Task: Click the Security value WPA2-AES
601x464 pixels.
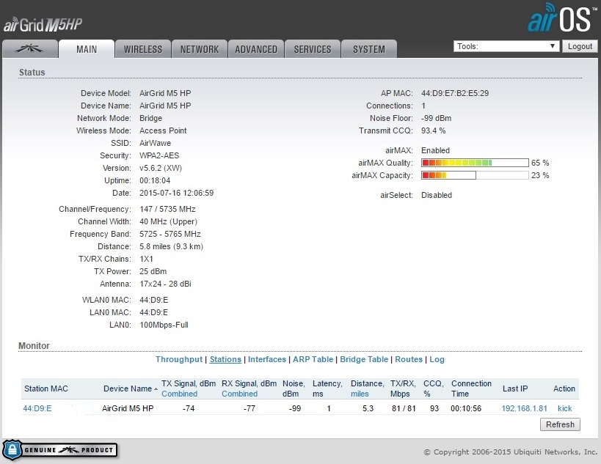Action: (x=159, y=155)
